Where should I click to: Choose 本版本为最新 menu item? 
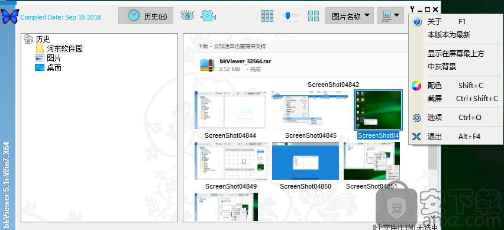point(456,35)
